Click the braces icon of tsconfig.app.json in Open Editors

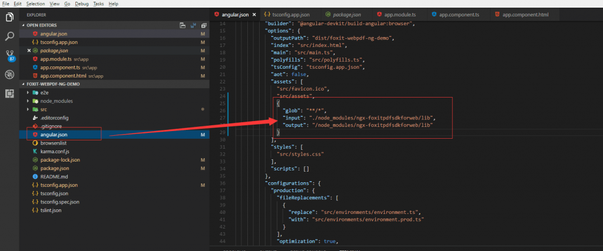(35, 42)
